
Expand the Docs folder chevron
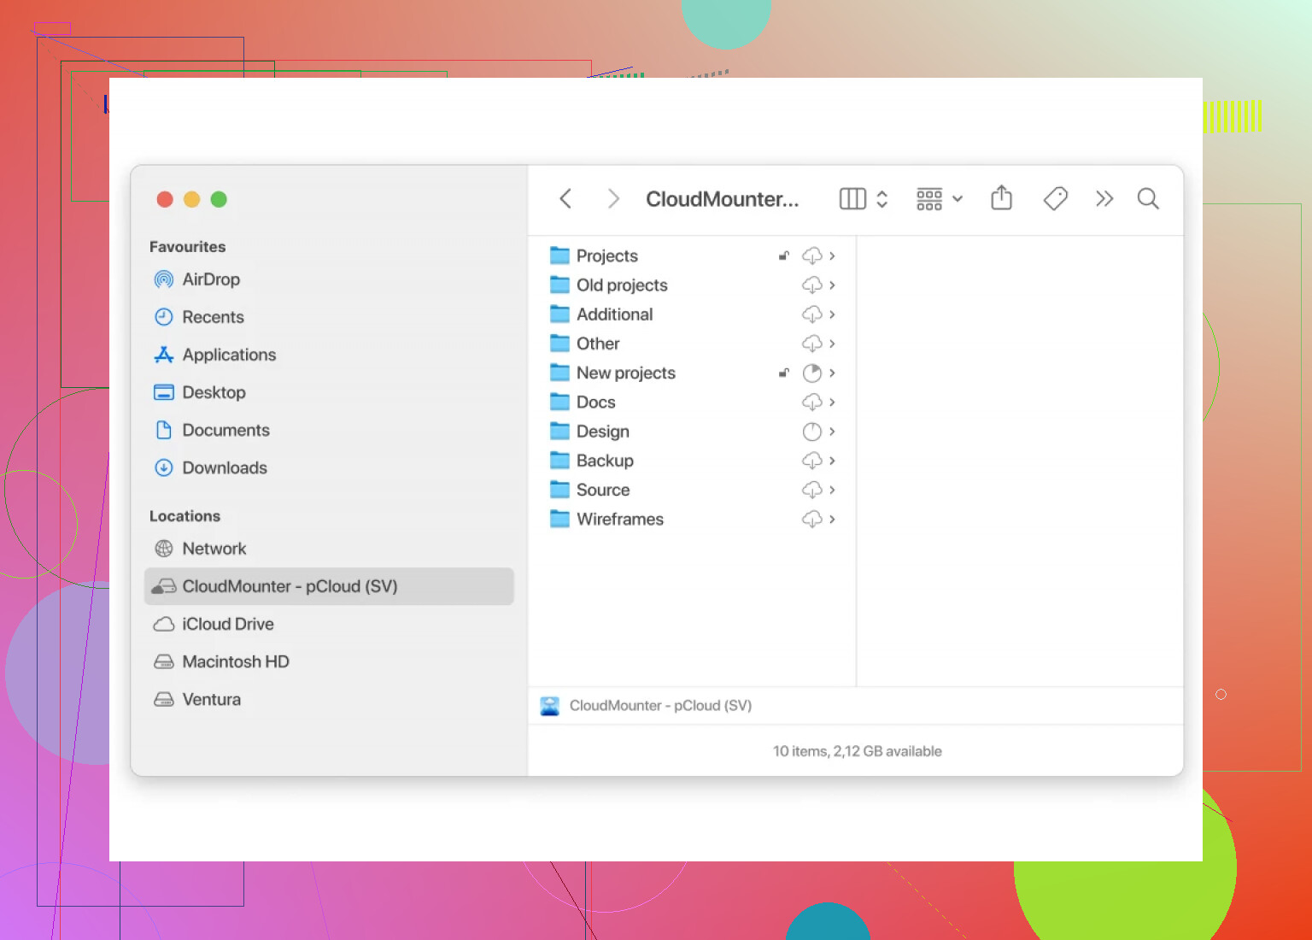[x=832, y=402]
